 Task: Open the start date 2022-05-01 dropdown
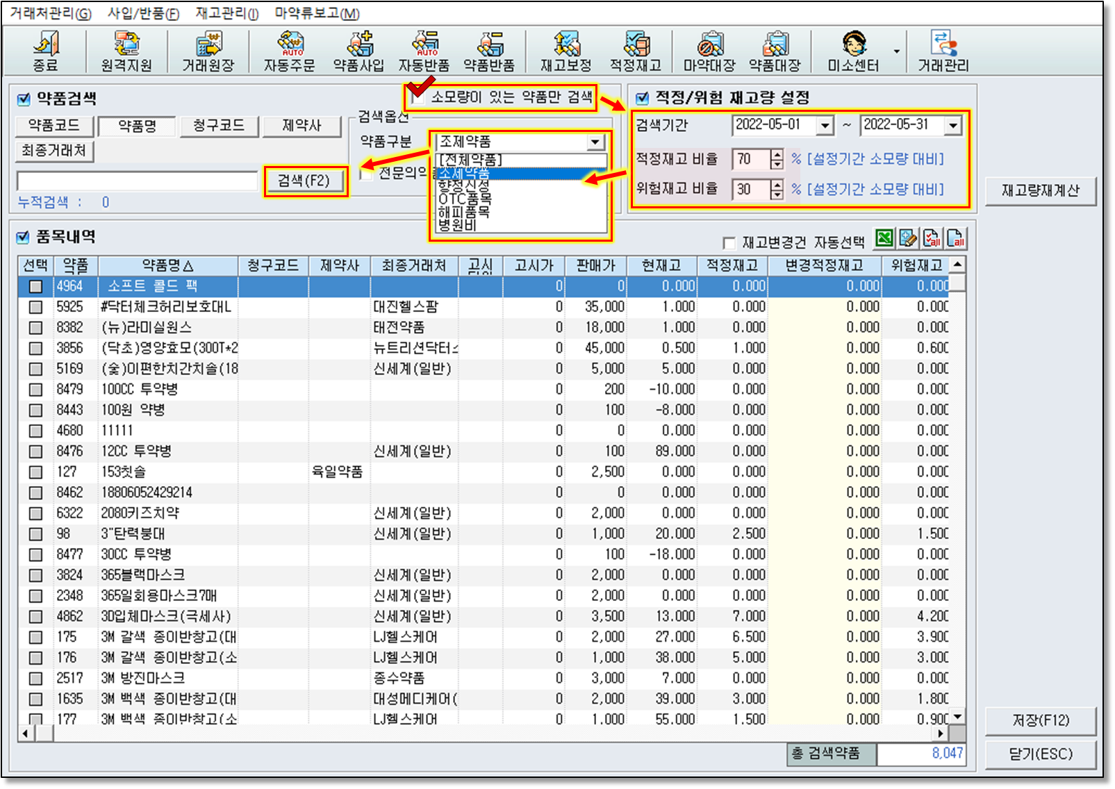825,126
